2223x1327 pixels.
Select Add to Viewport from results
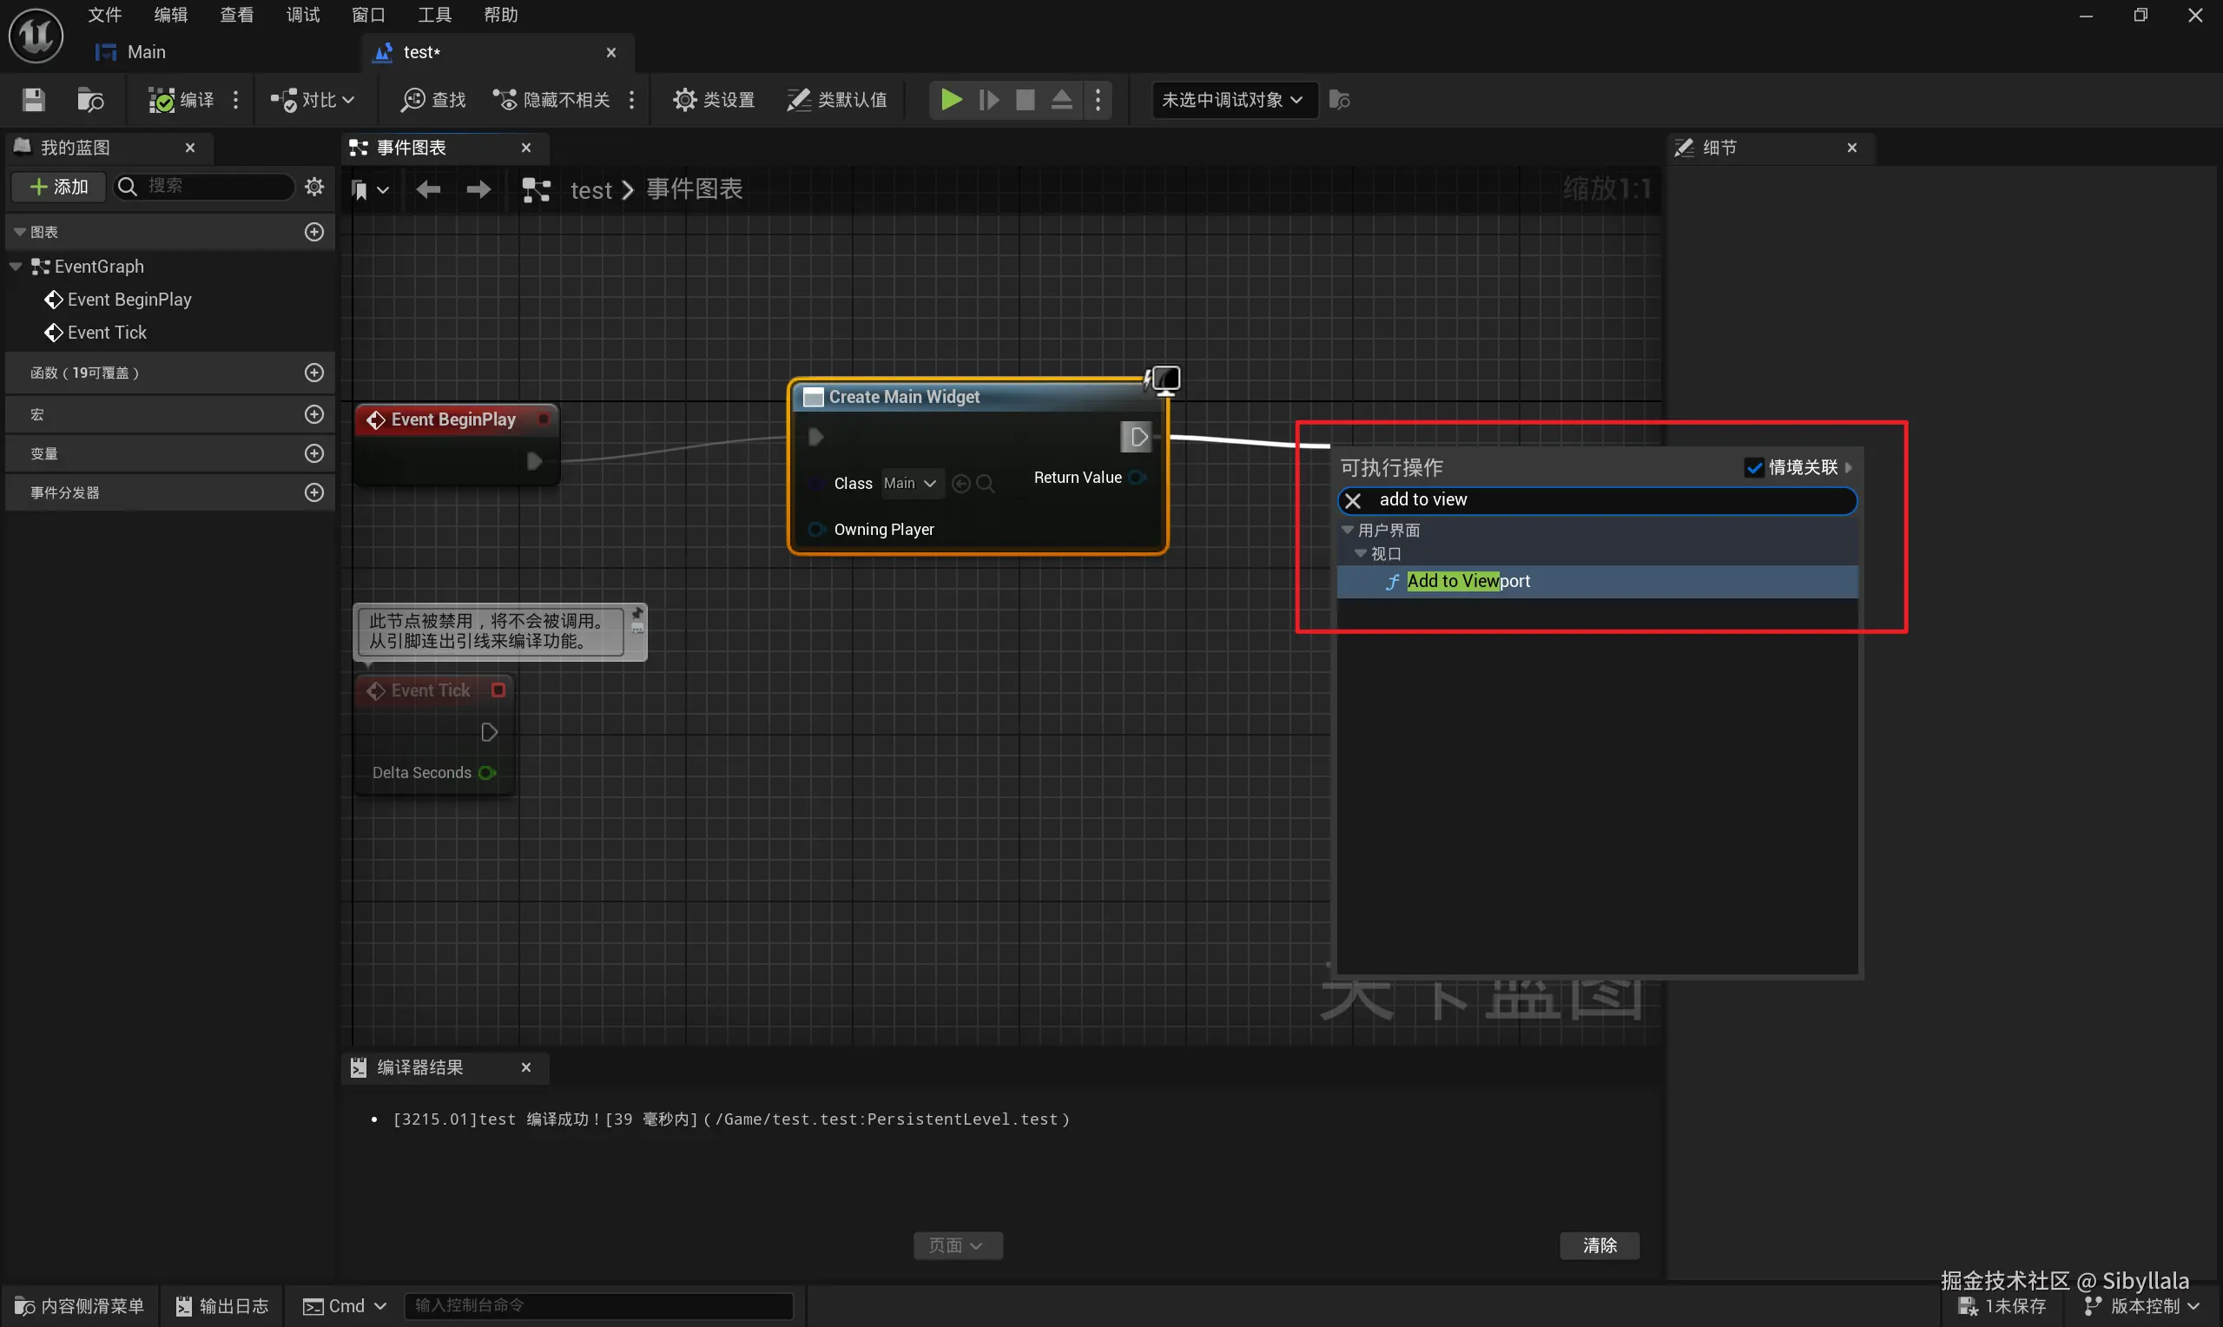coord(1468,581)
